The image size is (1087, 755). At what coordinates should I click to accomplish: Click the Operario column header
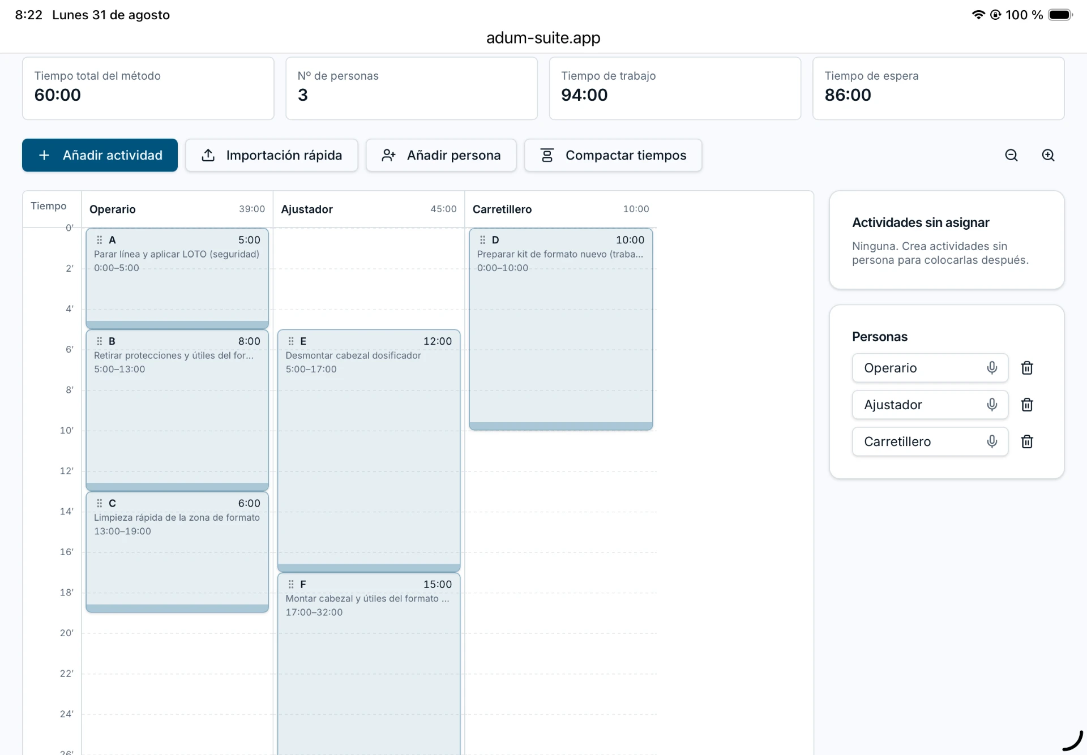[177, 209]
